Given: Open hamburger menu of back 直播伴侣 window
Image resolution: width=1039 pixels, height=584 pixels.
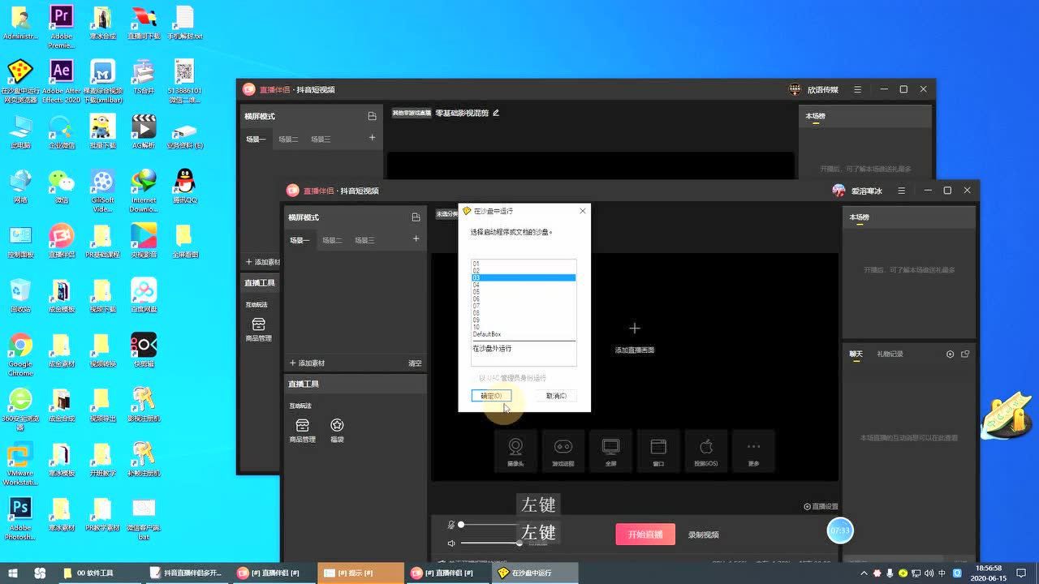Looking at the screenshot, I should [x=857, y=89].
